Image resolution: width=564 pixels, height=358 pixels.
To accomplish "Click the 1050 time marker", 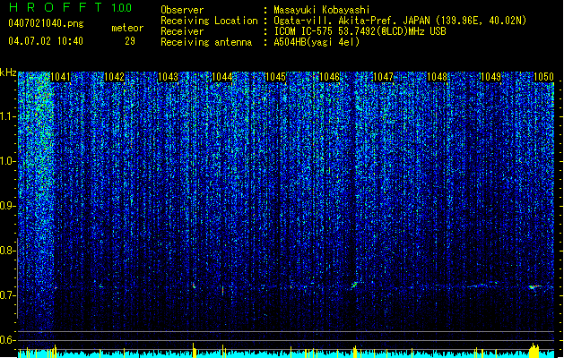I will pyautogui.click(x=543, y=77).
